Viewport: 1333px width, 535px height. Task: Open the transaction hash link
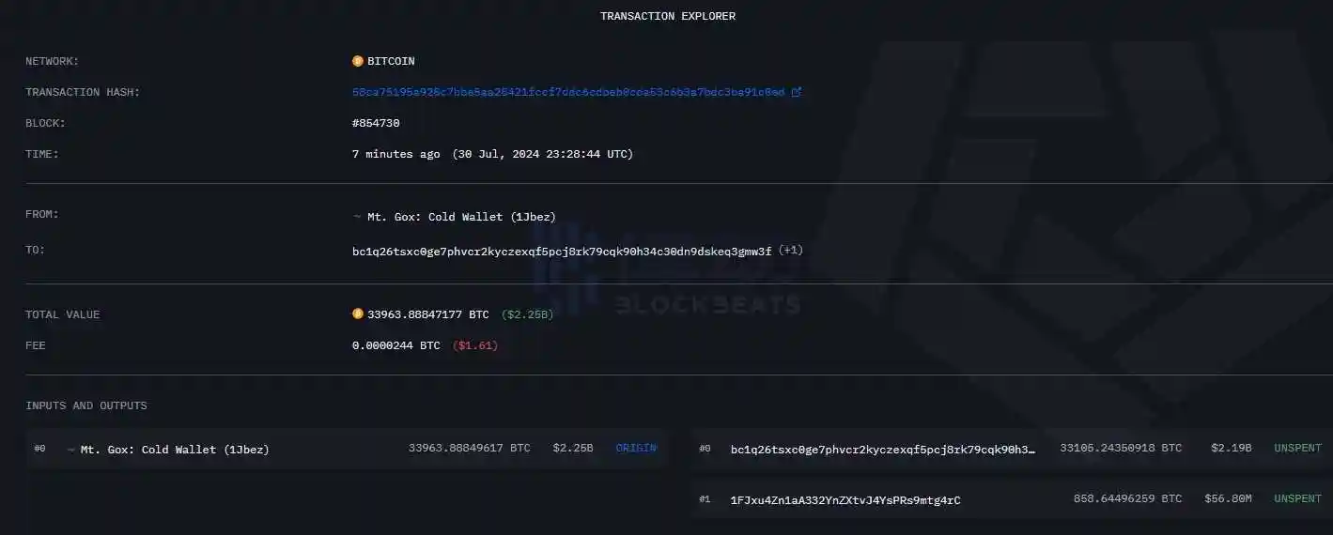coord(568,92)
